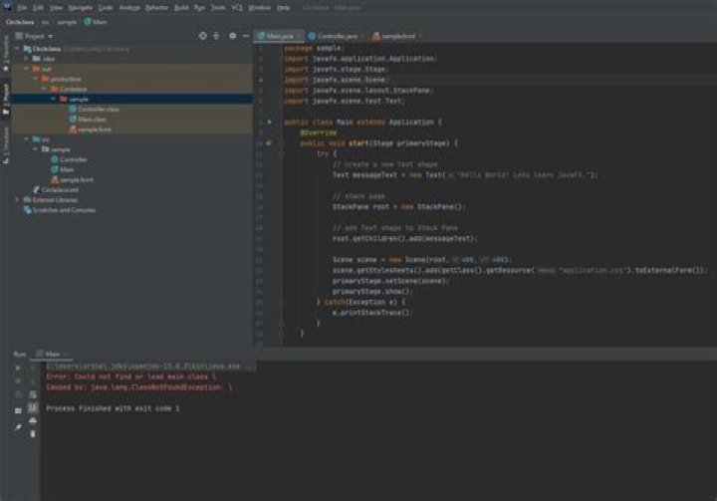The image size is (717, 501).
Task: Click the Pin tab icon in Run panel
Action: coord(18,427)
